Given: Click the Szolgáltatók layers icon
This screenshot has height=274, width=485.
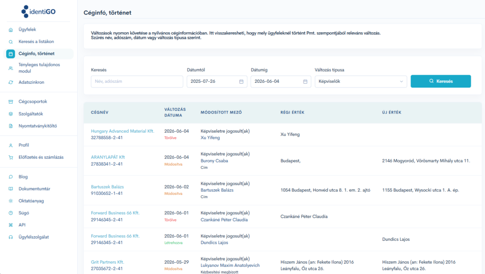Looking at the screenshot, I should click(11, 114).
